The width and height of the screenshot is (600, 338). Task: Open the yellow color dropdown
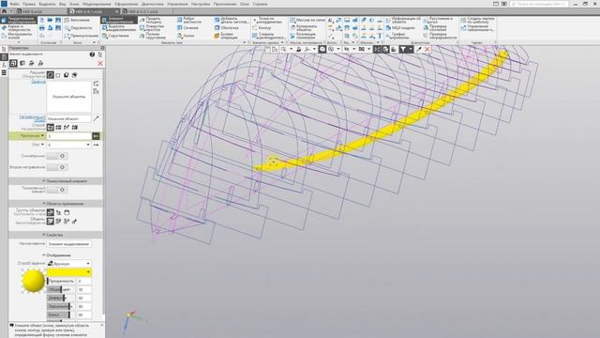coord(68,272)
